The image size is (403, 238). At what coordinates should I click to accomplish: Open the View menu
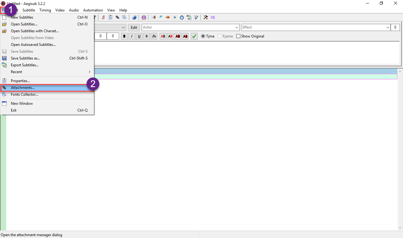point(111,10)
